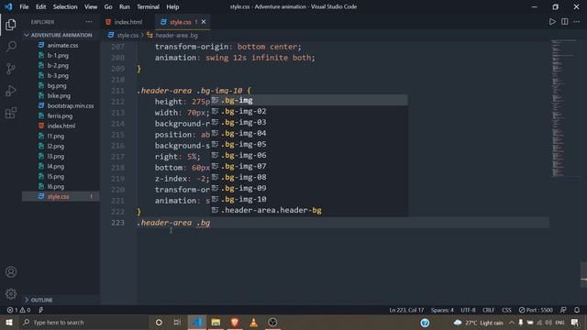Switch to the index.html tab

[x=127, y=22]
